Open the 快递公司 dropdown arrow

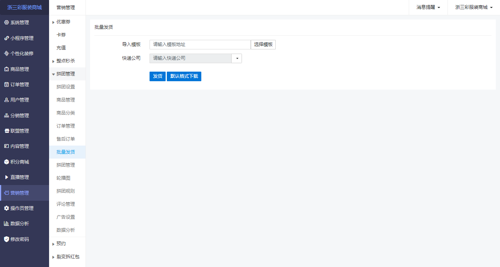coord(237,58)
